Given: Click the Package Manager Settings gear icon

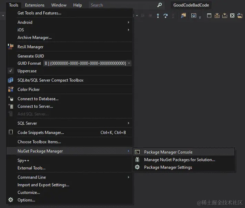Looking at the screenshot, I should [137, 167].
